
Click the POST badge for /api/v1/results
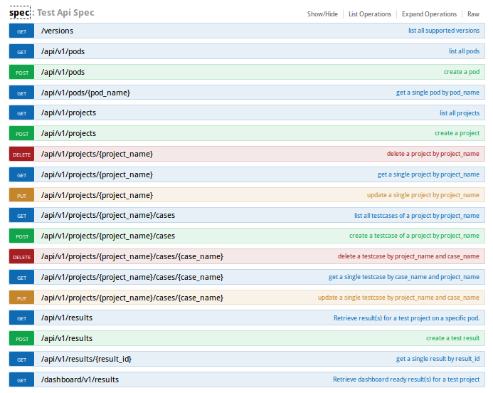tap(21, 339)
